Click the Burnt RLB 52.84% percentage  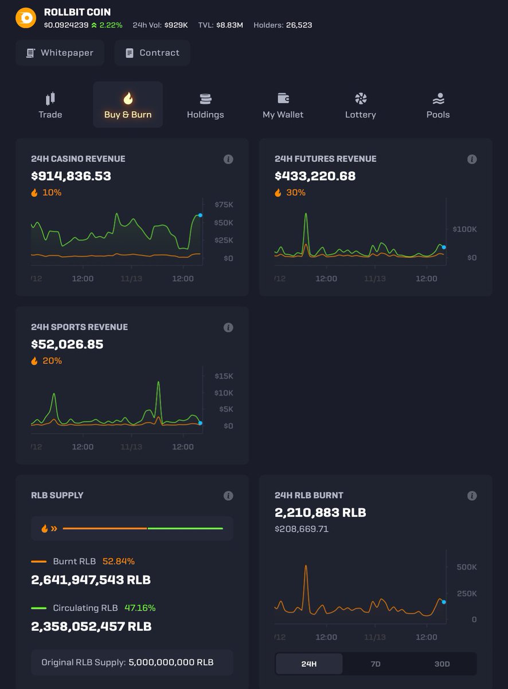(x=119, y=562)
